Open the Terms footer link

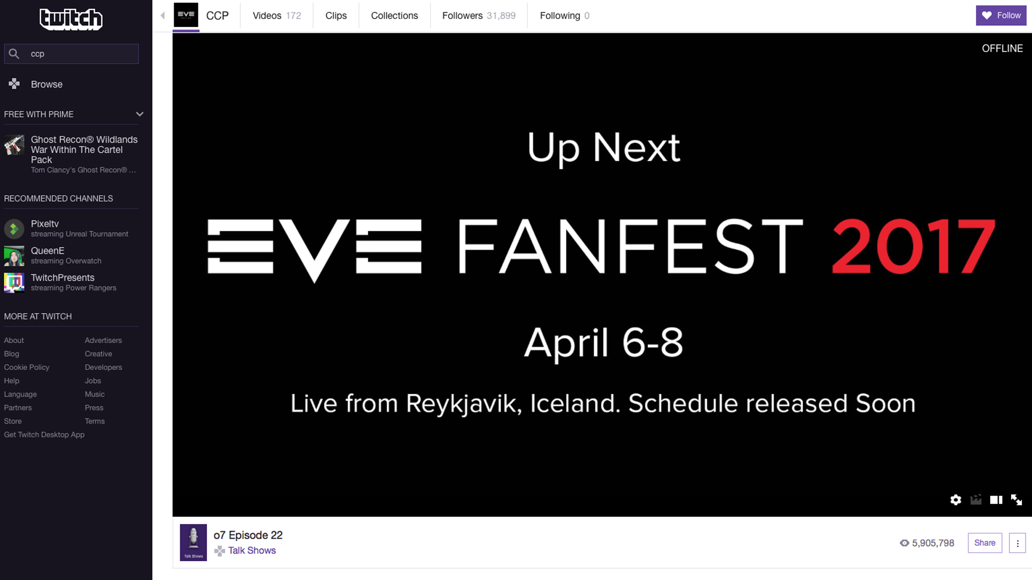(x=95, y=421)
